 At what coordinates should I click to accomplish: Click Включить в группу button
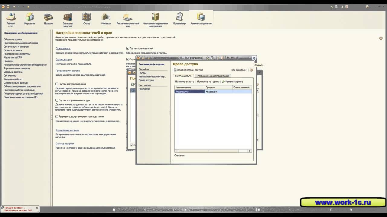pyautogui.click(x=185, y=82)
